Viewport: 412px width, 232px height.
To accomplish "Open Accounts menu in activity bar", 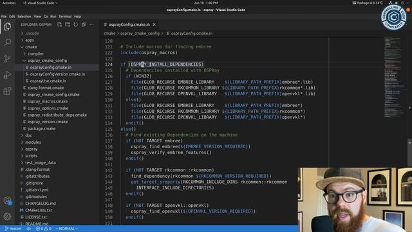I will (x=7, y=200).
